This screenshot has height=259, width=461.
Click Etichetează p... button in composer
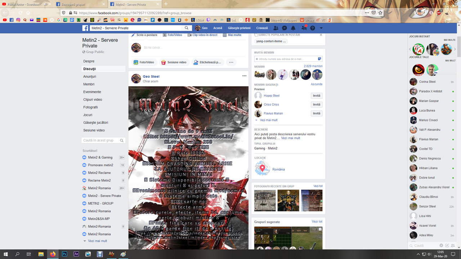(x=207, y=62)
